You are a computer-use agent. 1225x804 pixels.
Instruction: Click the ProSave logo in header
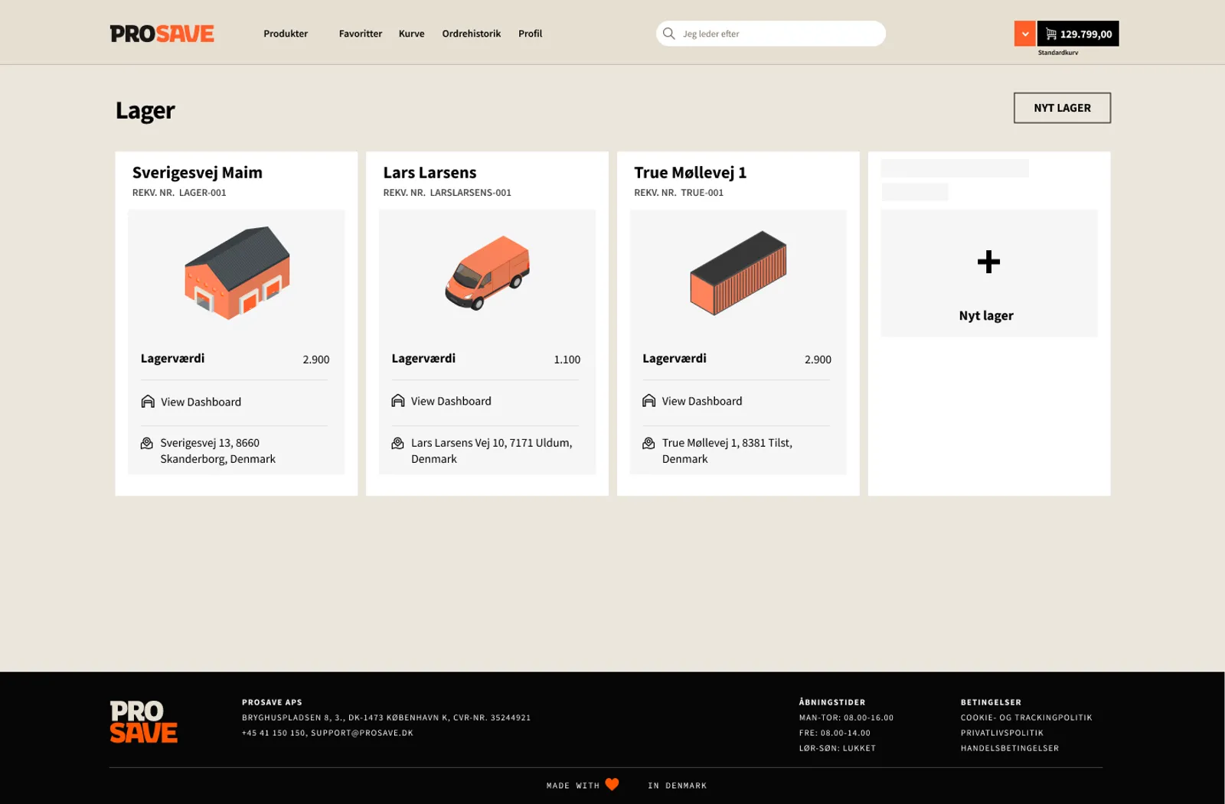pyautogui.click(x=162, y=34)
